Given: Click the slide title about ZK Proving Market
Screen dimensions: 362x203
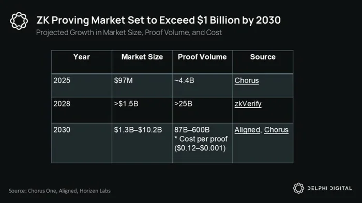Looking at the screenshot, I should click(x=159, y=20).
